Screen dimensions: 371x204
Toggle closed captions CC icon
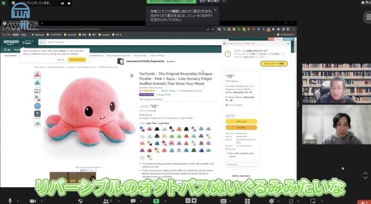click(x=224, y=201)
